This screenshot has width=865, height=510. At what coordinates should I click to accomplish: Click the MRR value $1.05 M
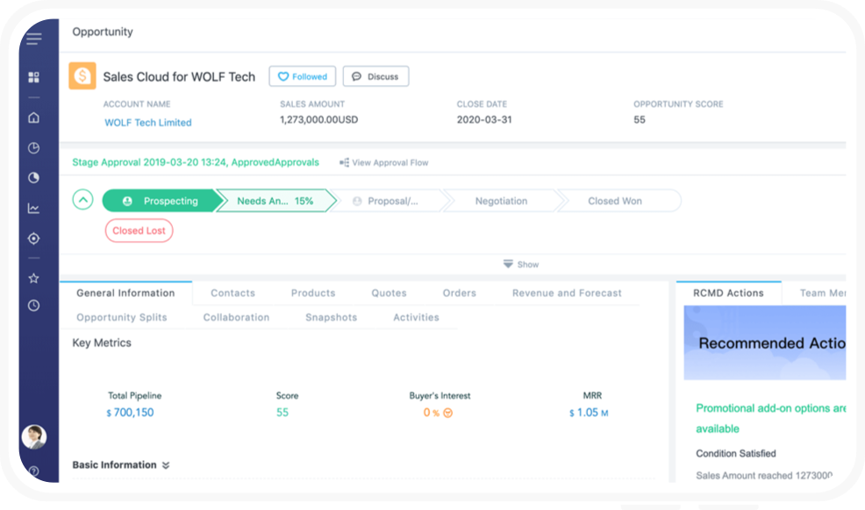tap(589, 413)
